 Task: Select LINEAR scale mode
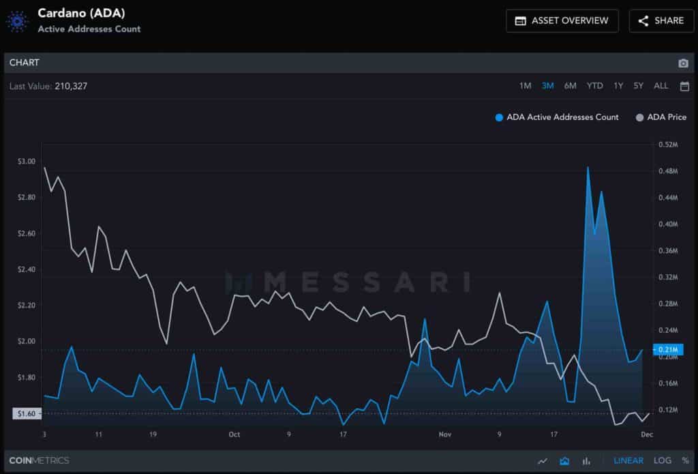(628, 461)
